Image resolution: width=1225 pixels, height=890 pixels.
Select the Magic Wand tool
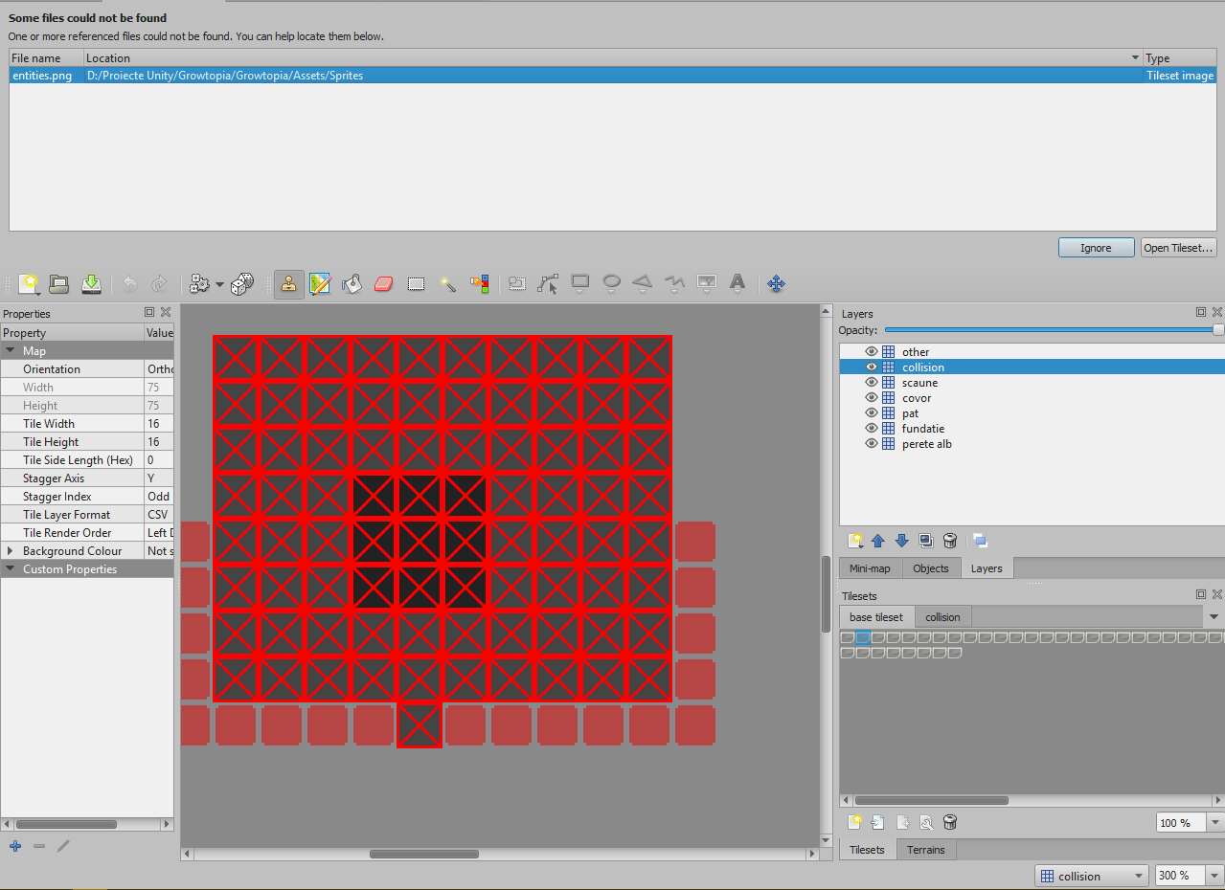447,283
